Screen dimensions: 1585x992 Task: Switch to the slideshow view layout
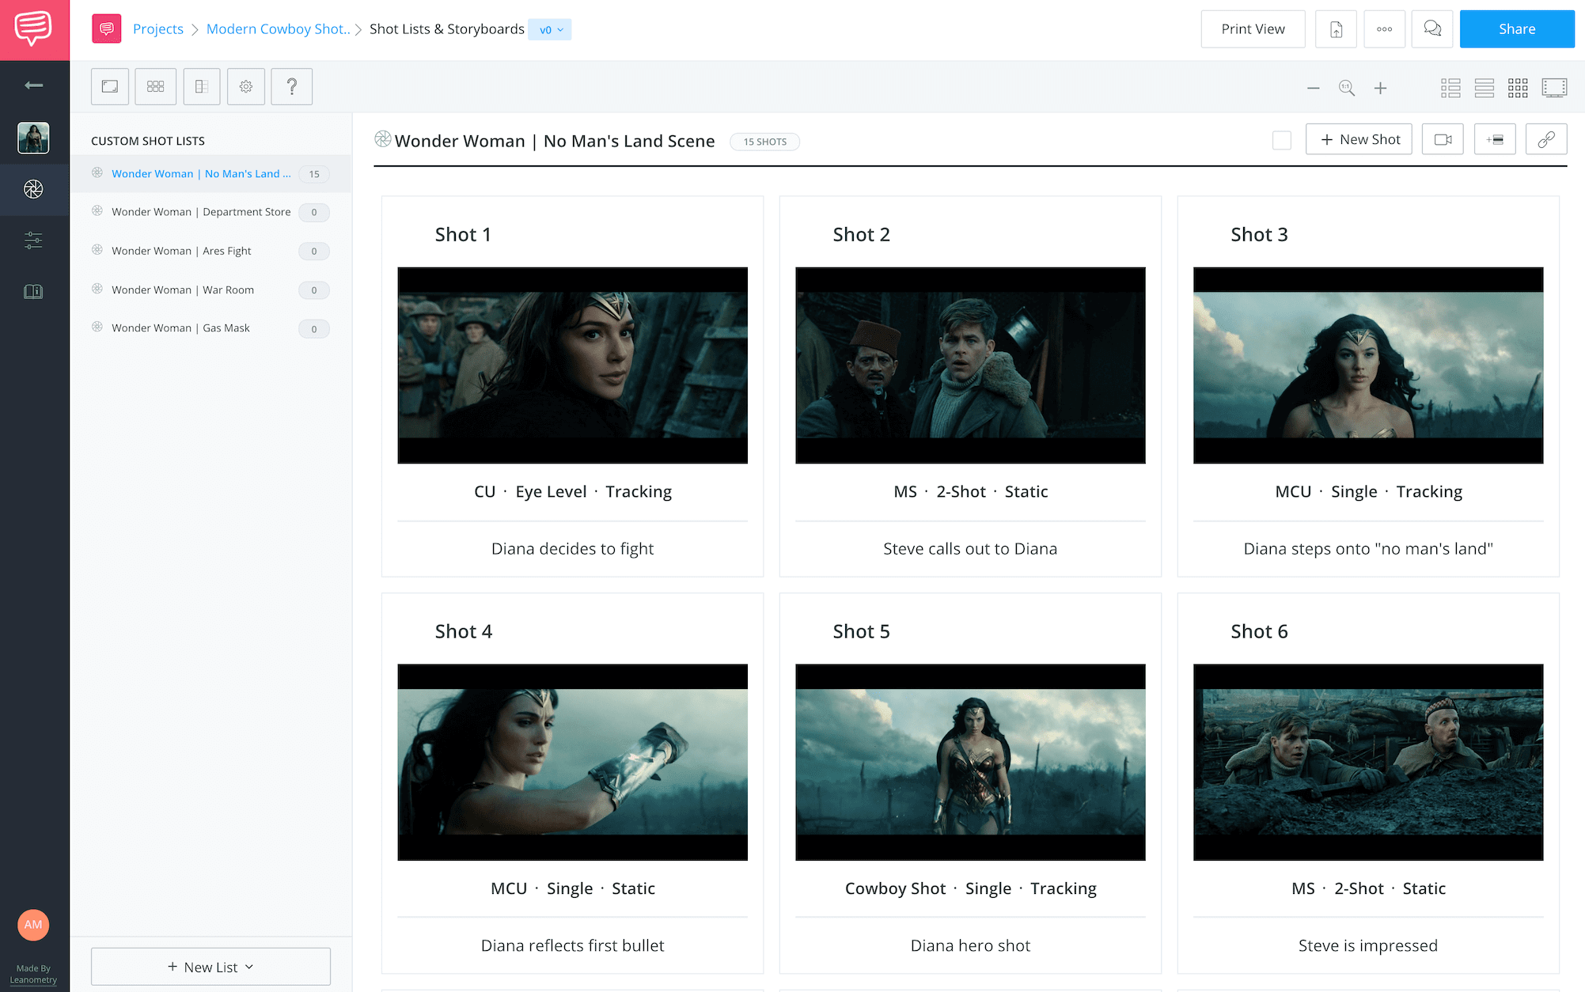(x=1554, y=89)
